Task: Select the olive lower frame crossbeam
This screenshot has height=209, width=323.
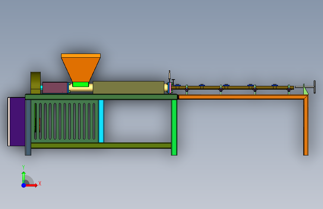Action: tap(101, 146)
